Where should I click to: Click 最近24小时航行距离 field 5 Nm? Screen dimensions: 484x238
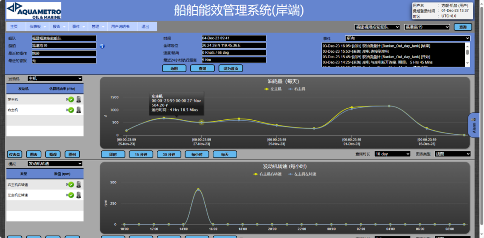[x=233, y=60]
